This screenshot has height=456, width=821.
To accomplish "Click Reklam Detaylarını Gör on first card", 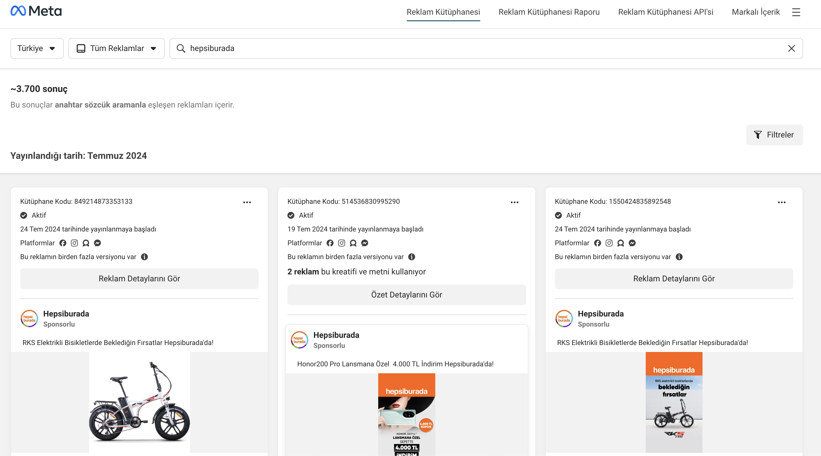I will click(x=139, y=278).
